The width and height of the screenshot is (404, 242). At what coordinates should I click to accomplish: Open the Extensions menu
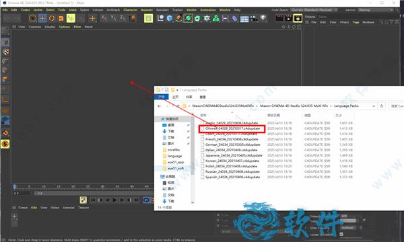pos(208,10)
